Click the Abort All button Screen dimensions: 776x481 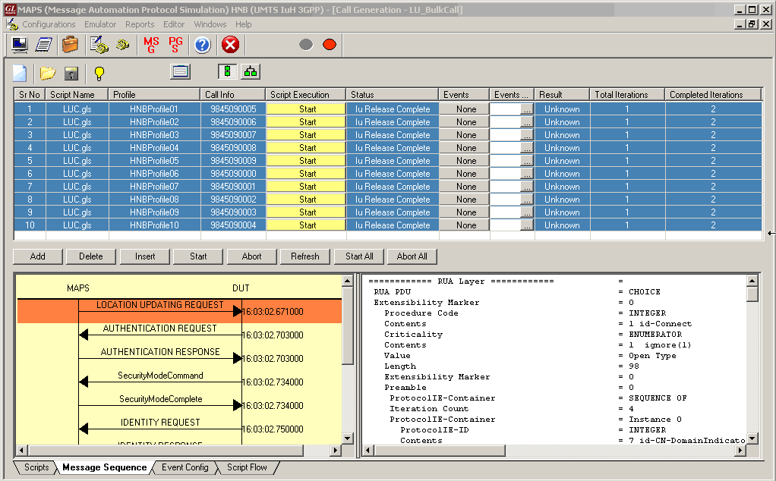click(x=412, y=256)
